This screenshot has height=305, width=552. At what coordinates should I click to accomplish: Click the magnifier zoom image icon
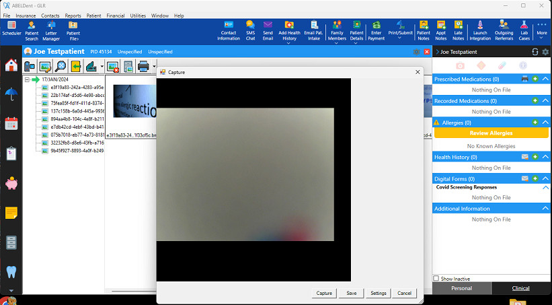[61, 66]
